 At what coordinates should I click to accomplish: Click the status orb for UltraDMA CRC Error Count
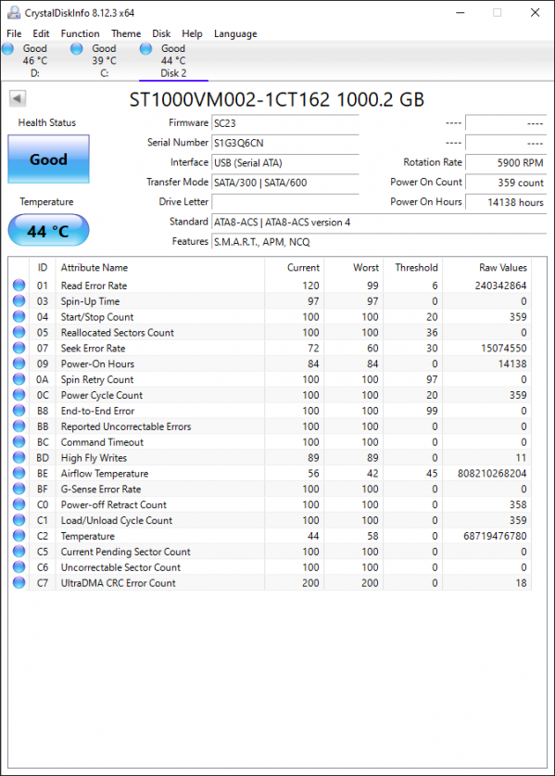(x=19, y=582)
